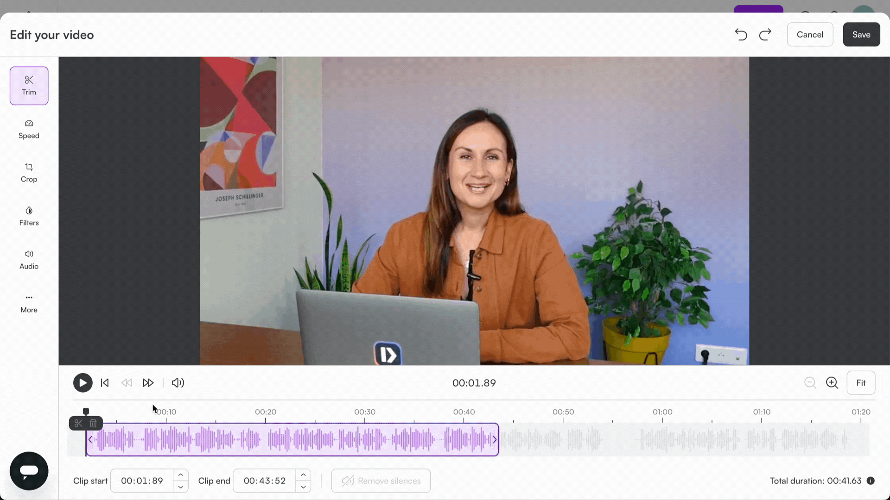Zoom into the timeline with the plus magnifier

pos(832,383)
